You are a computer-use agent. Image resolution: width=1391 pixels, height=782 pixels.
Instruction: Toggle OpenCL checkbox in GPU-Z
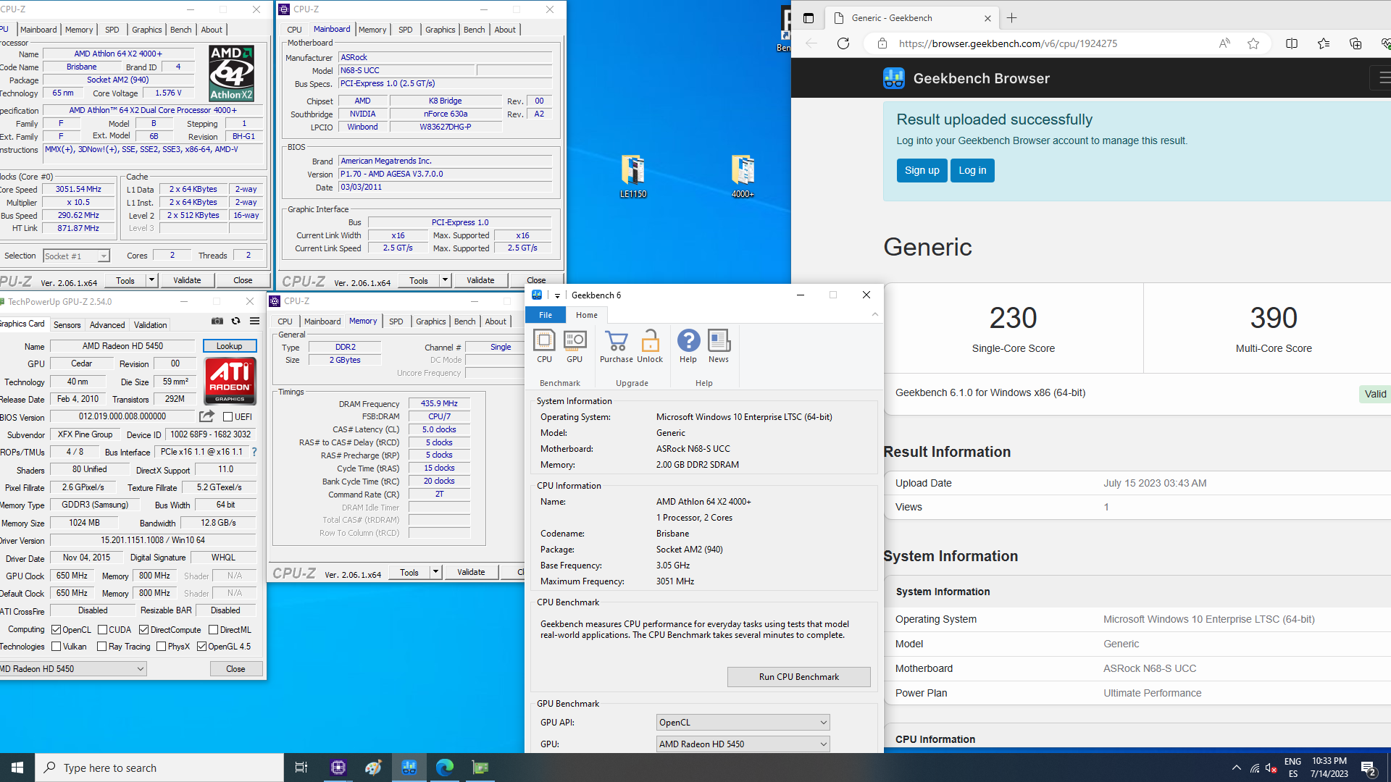coord(56,630)
